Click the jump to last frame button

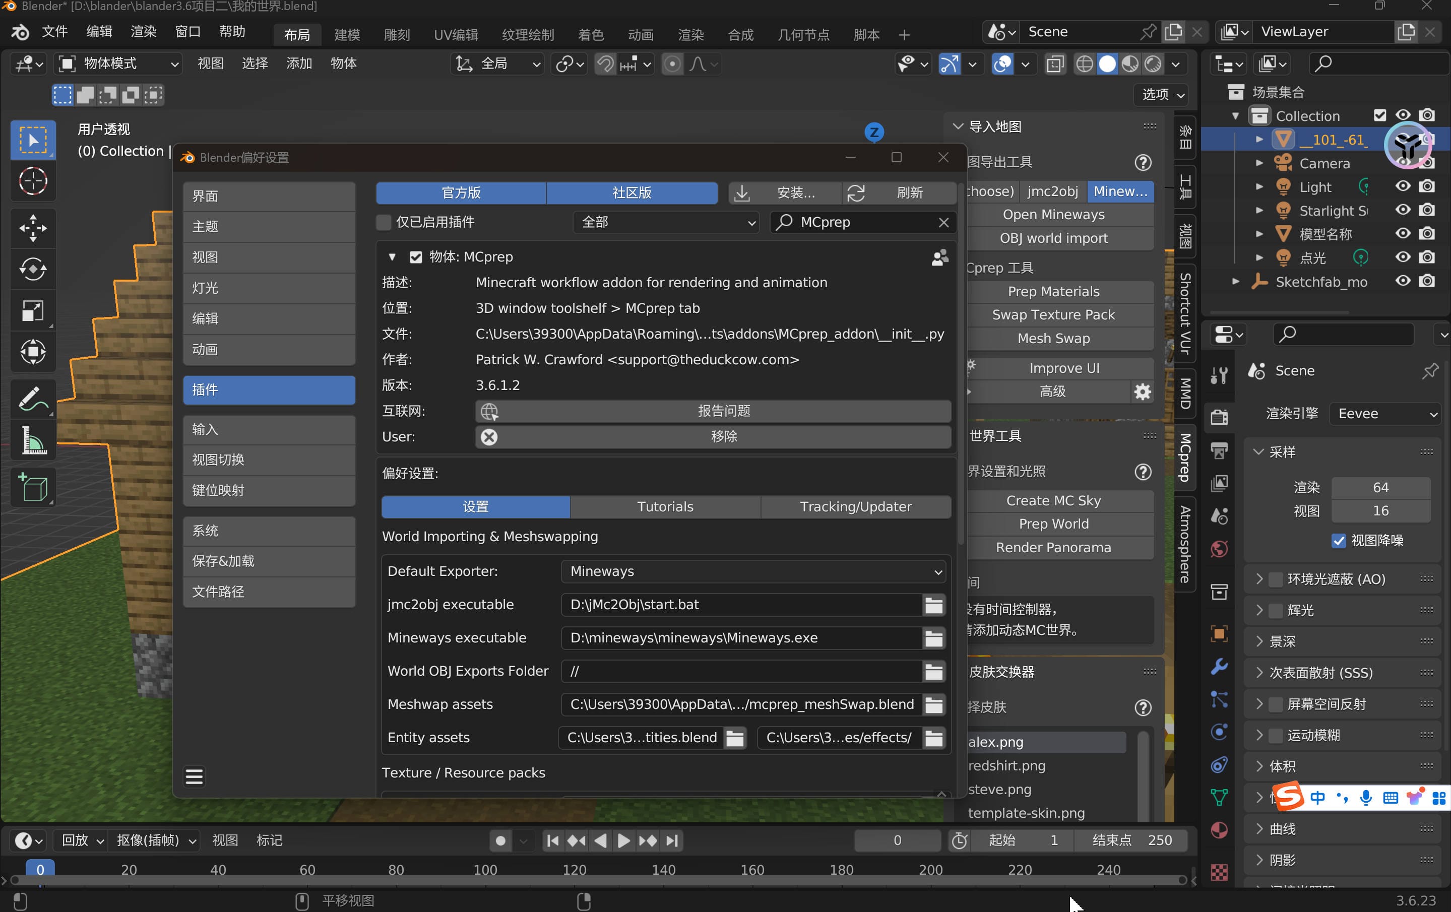point(672,840)
